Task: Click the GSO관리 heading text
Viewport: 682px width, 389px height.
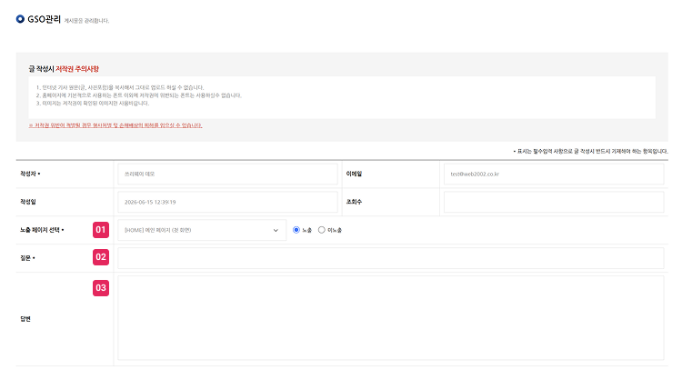Action: (x=44, y=19)
